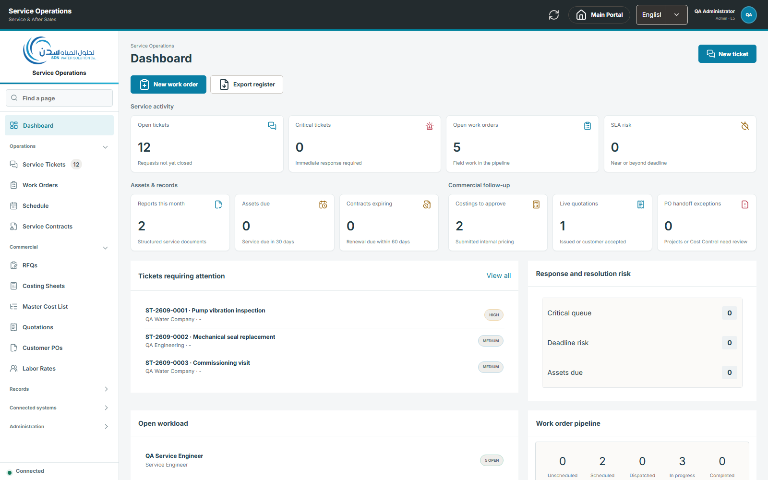The height and width of the screenshot is (480, 768).
Task: Expand the Administration section
Action: 60,427
